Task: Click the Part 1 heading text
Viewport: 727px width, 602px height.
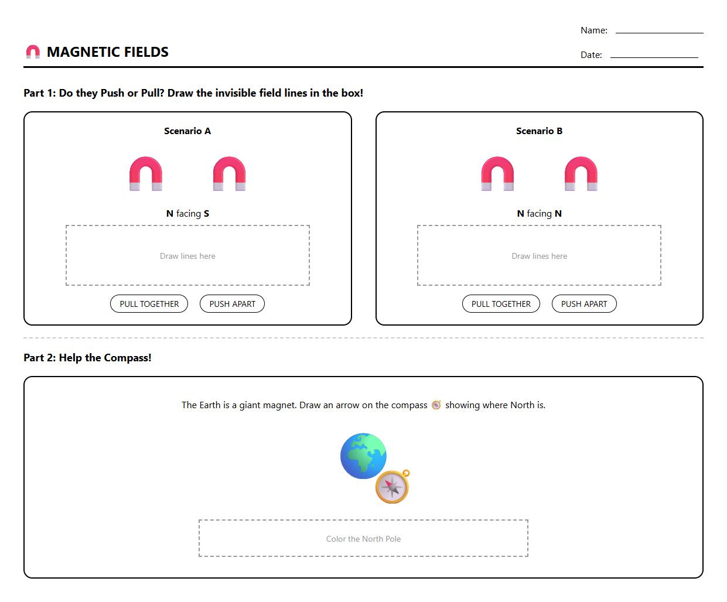Action: [x=192, y=93]
